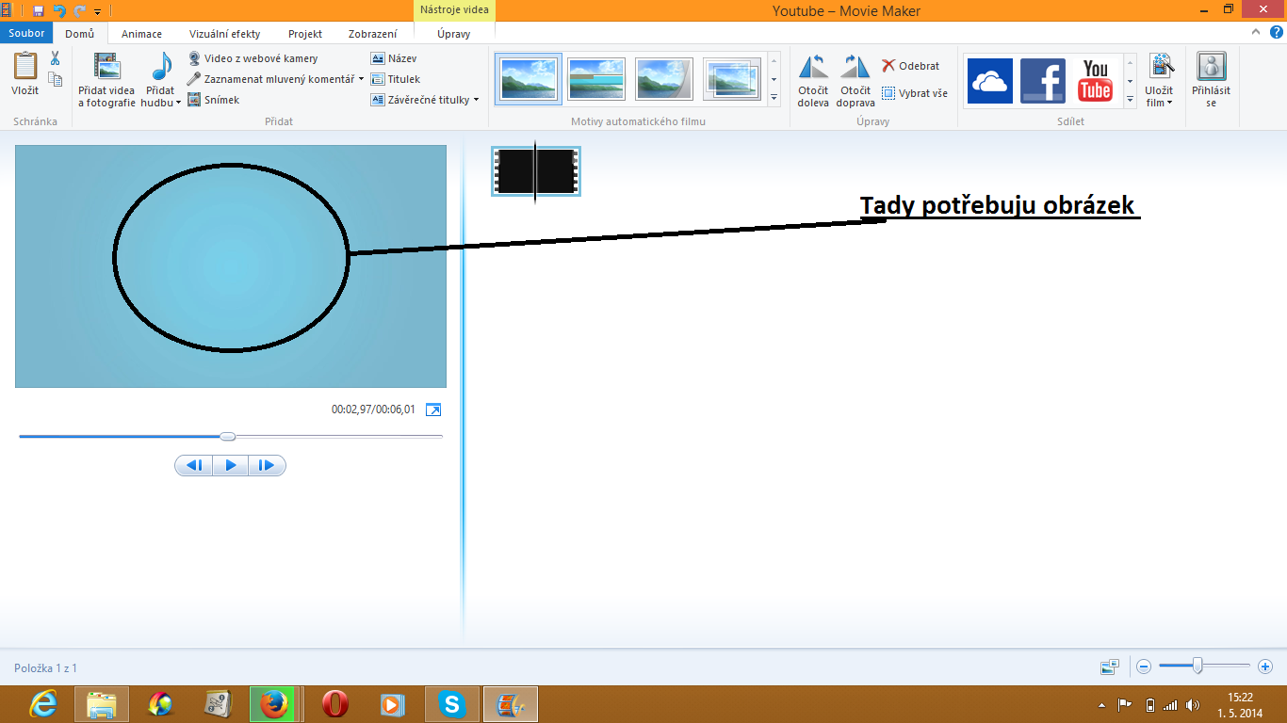
Task: Click the OneDrive cloud share icon
Action: coord(989,80)
